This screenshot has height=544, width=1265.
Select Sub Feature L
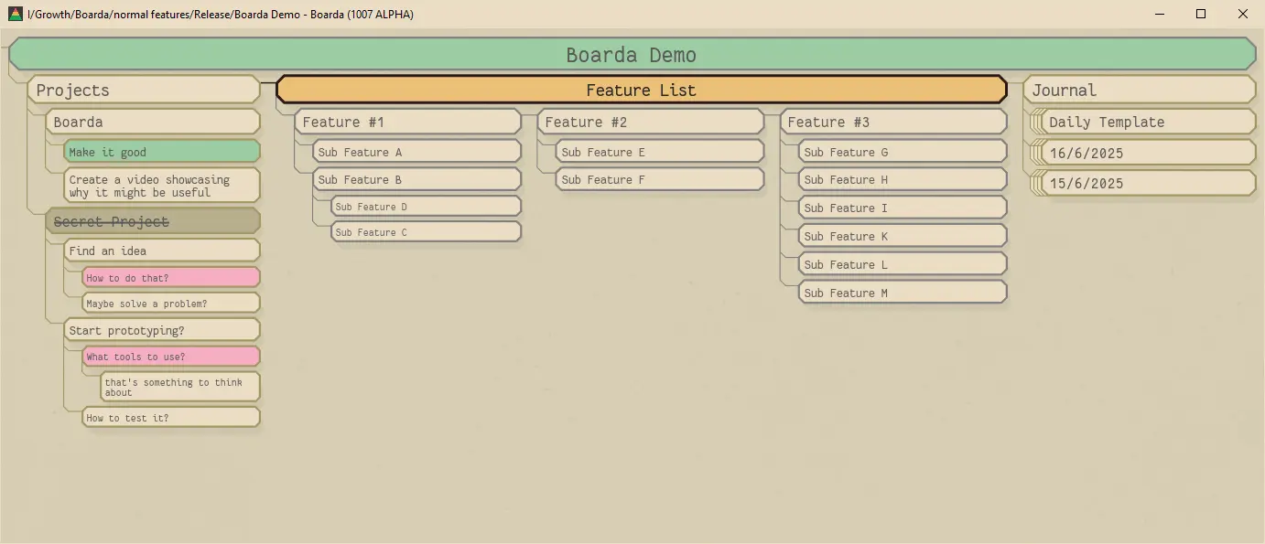click(903, 264)
